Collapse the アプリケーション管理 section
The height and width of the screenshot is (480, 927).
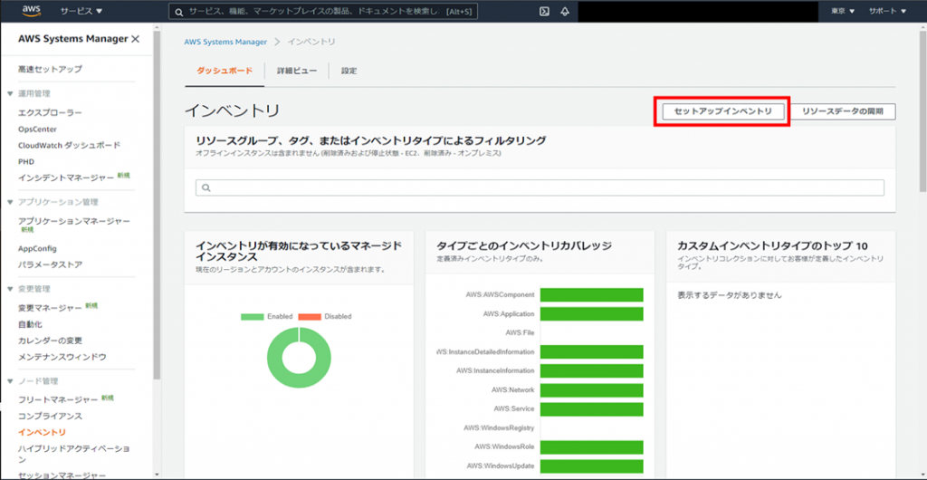[10, 202]
